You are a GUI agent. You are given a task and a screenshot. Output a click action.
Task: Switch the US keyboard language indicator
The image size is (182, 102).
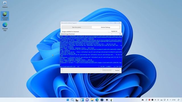click(x=162, y=100)
